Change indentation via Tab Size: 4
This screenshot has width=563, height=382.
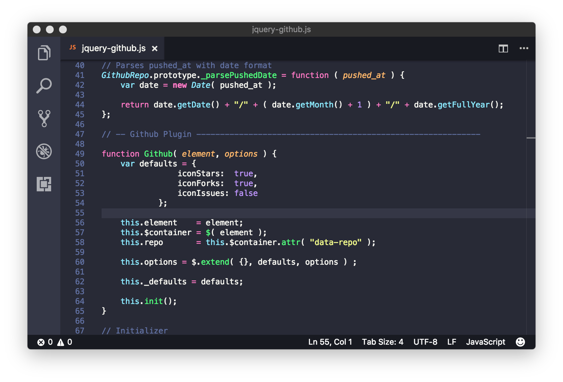pos(382,342)
